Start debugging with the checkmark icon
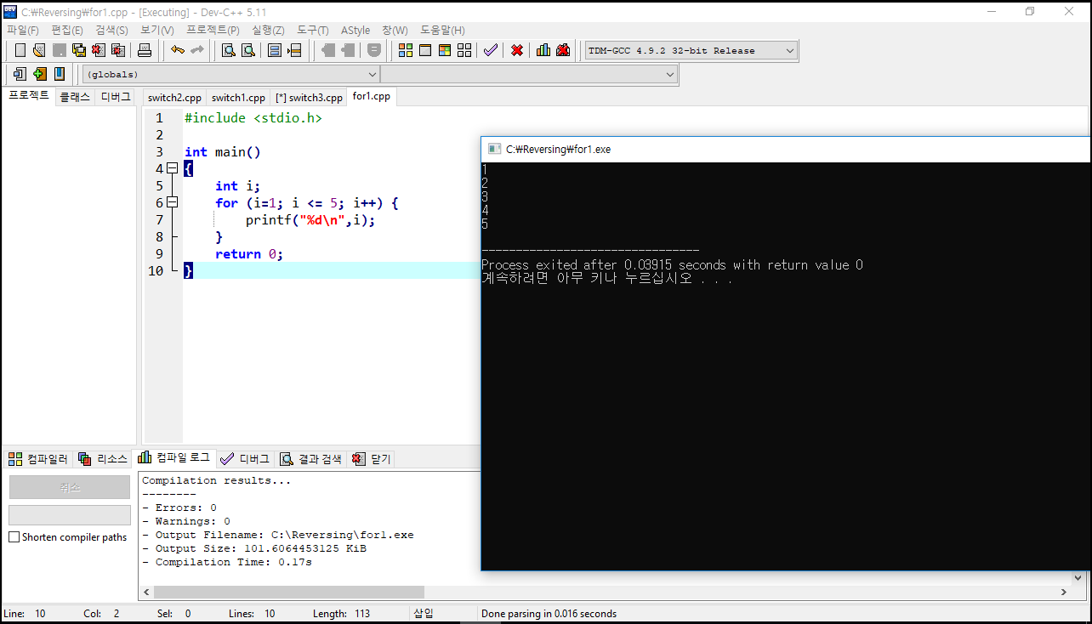Screen dimensions: 1092x624 pos(491,50)
